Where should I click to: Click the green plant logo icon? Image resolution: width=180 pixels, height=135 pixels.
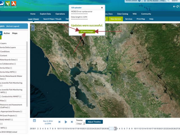(x=8, y=4)
